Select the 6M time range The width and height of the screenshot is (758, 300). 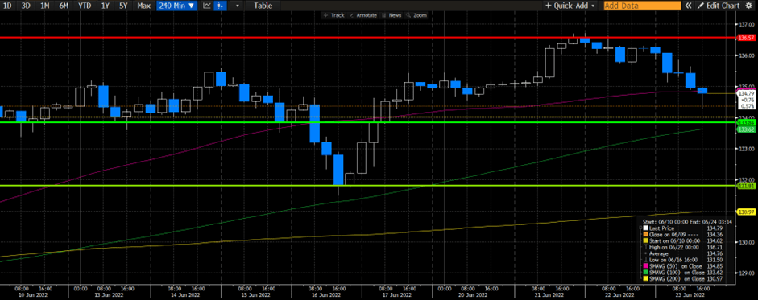point(64,6)
